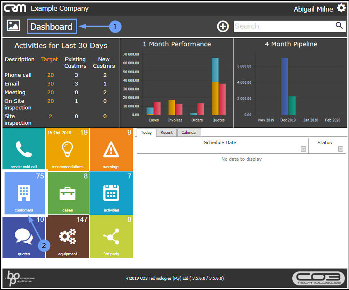349x290 pixels.
Task: Click the '1 Month Performance' chart title
Action: pos(177,44)
